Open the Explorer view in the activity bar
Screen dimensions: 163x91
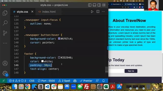click(x=5, y=13)
